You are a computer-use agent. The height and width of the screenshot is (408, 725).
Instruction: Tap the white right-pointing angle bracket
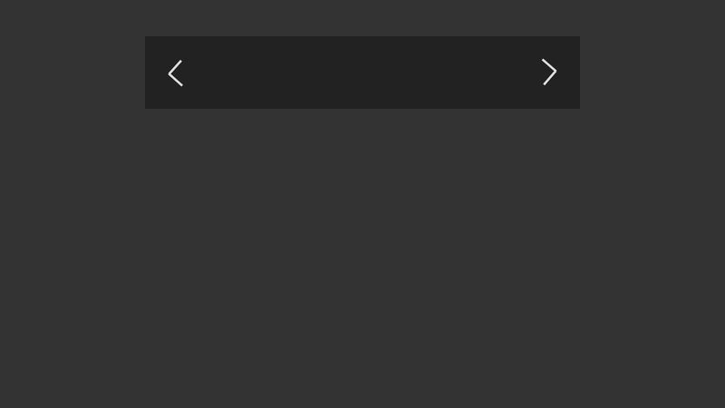point(549,72)
